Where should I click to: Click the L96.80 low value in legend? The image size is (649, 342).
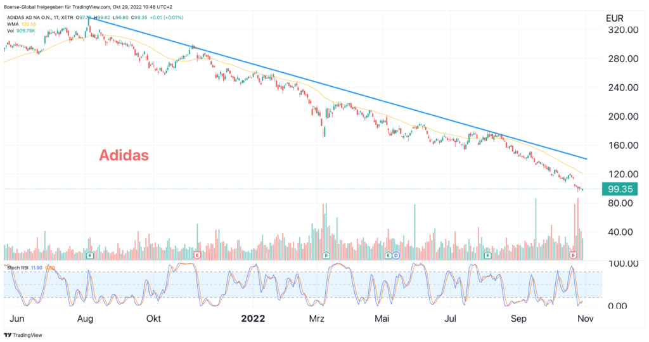(121, 17)
